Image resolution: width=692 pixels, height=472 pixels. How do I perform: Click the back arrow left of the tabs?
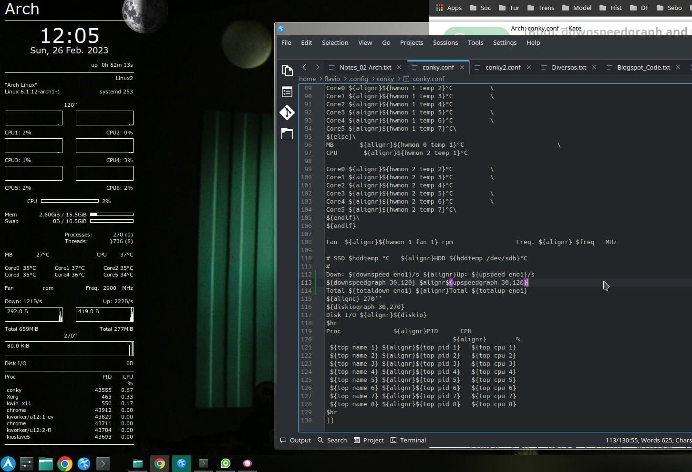click(304, 67)
